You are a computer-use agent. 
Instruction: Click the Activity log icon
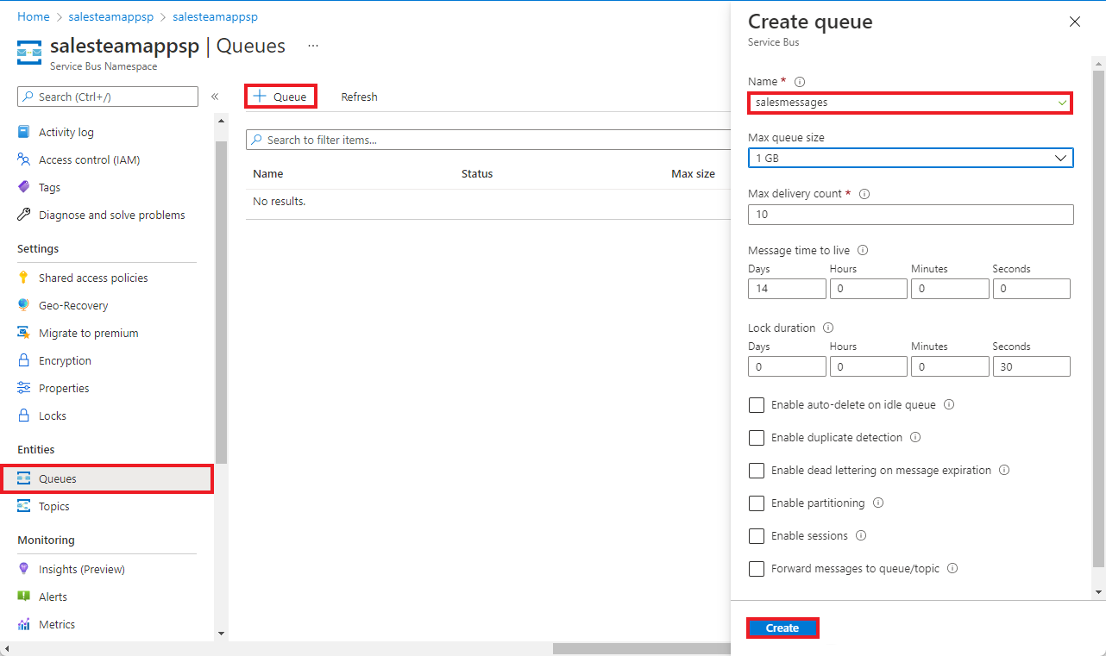24,132
